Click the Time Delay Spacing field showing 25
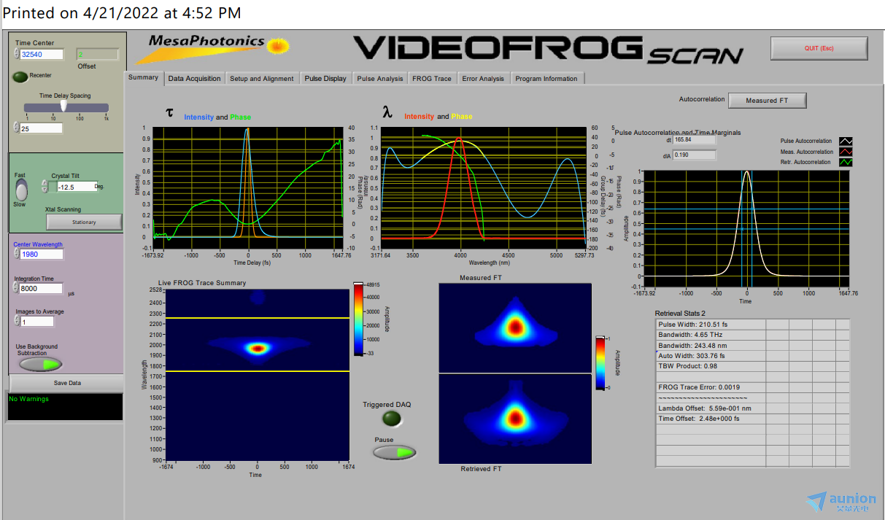Viewport: 885px width, 520px height. coord(42,128)
